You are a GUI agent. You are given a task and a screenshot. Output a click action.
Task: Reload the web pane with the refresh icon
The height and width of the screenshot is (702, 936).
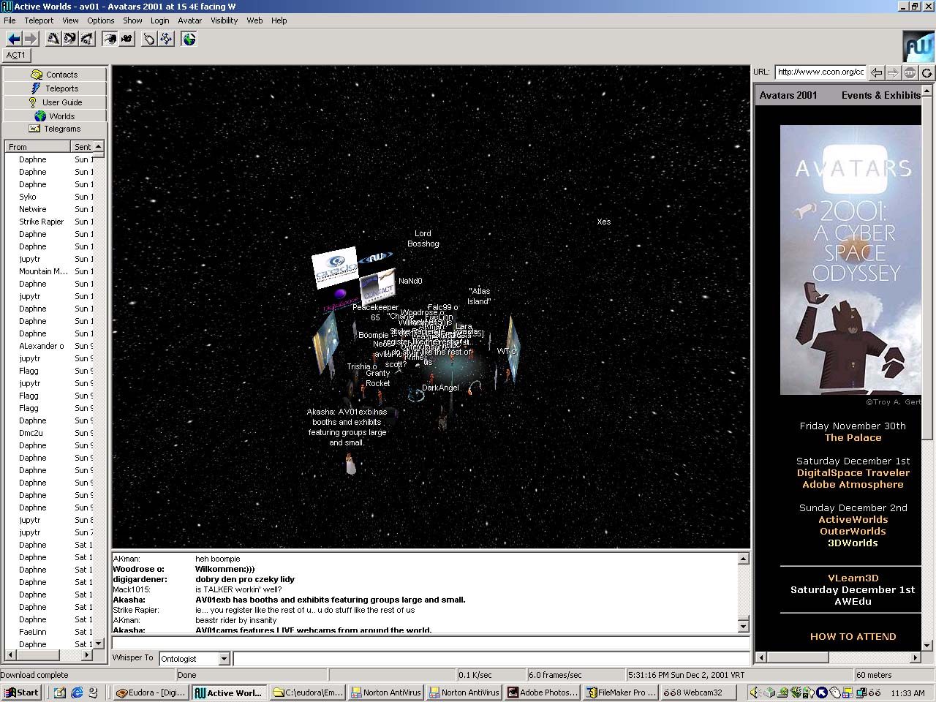coord(926,72)
